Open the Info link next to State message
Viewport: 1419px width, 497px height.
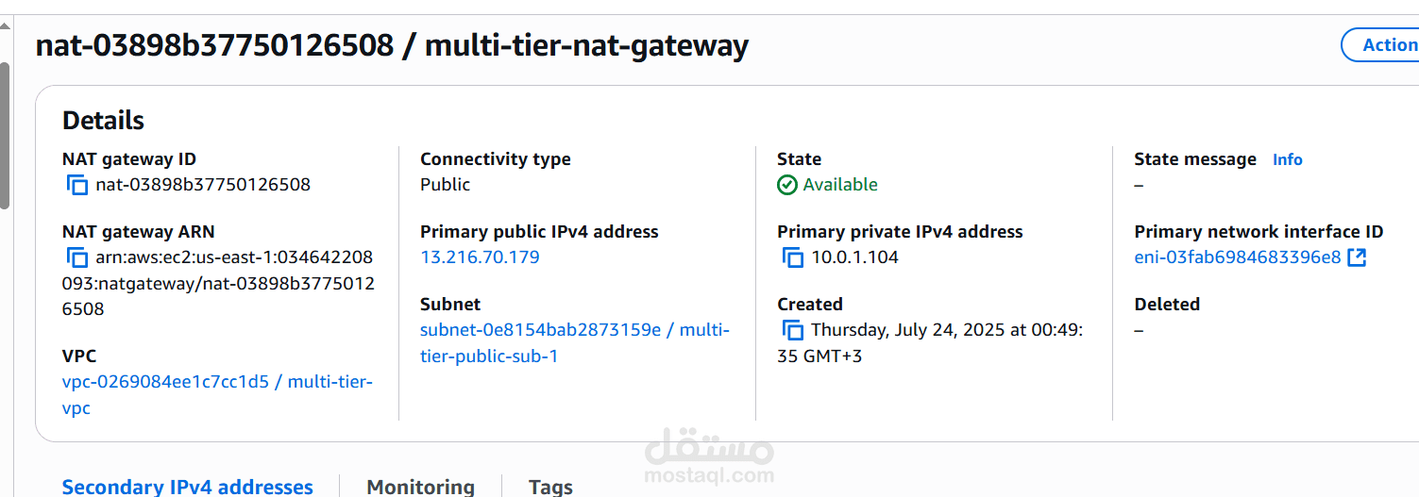coord(1287,159)
